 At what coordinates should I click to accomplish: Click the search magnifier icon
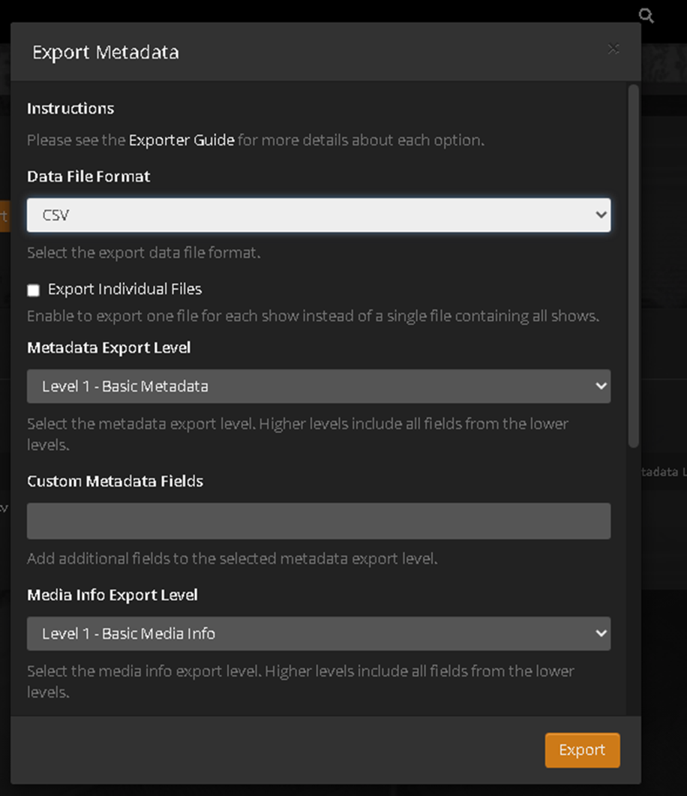[x=646, y=15]
